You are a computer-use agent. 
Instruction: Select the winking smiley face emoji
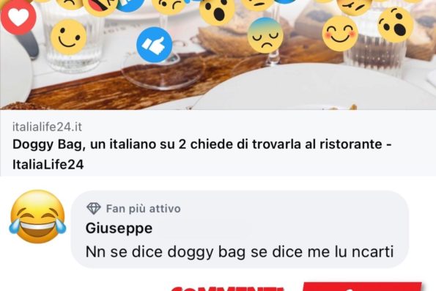point(69,37)
